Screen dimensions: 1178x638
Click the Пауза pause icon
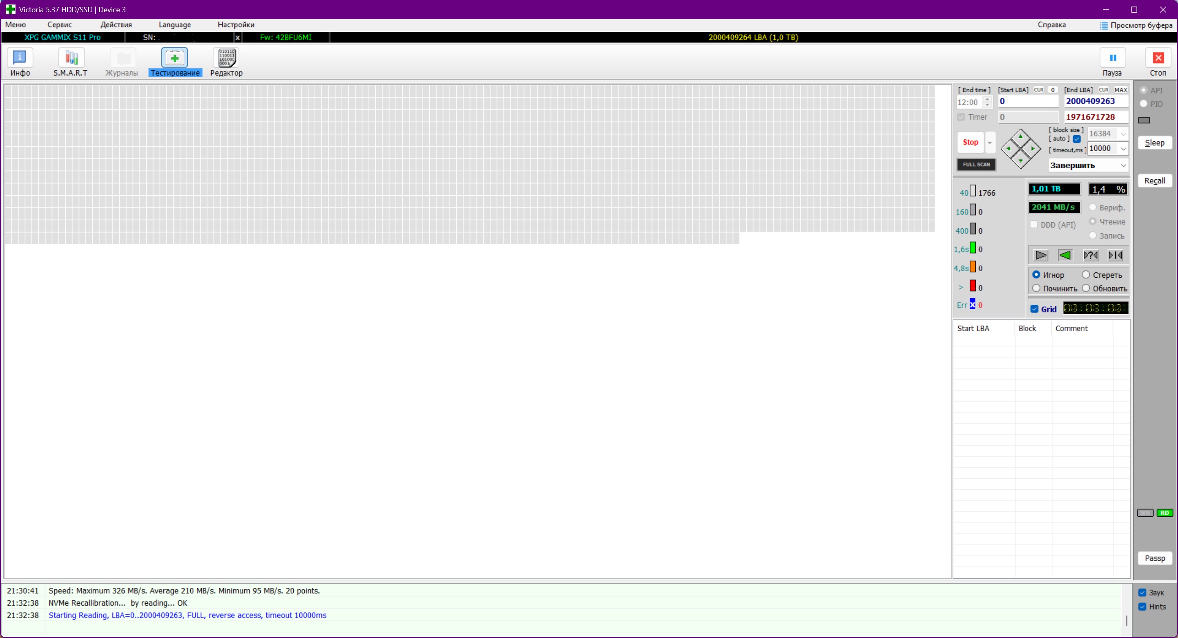click(1113, 58)
